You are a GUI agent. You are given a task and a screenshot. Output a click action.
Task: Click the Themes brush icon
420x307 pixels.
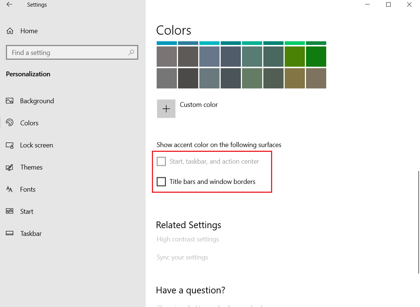click(x=10, y=167)
